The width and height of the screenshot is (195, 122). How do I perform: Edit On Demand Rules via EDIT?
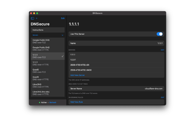coord(162,97)
